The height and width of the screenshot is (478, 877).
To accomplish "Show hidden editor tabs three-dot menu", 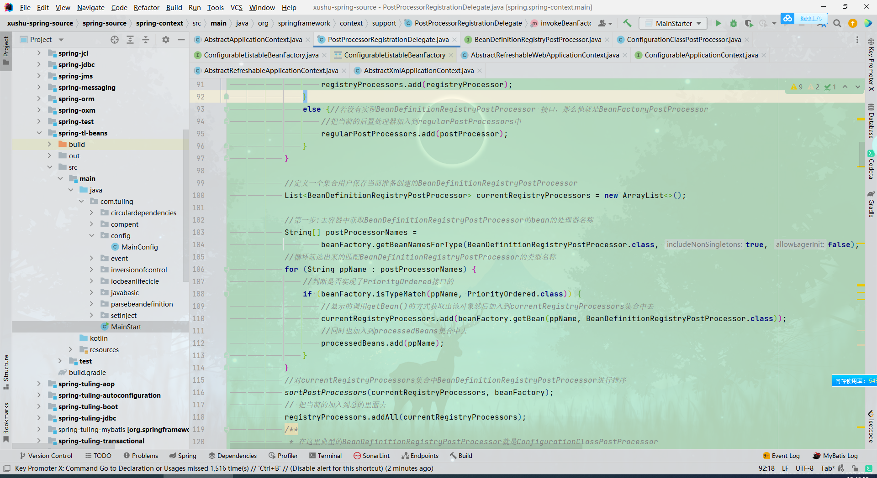I will [x=857, y=40].
